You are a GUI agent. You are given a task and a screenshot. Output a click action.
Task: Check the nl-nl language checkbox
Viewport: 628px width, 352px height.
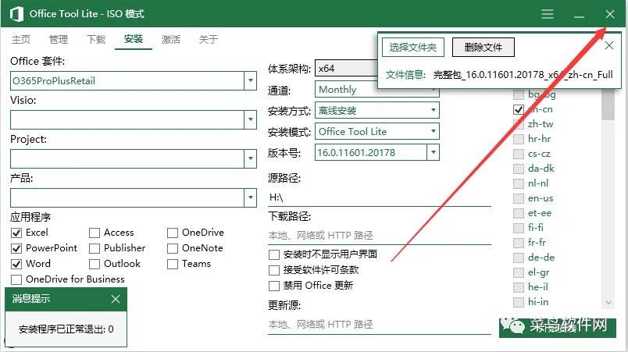519,183
